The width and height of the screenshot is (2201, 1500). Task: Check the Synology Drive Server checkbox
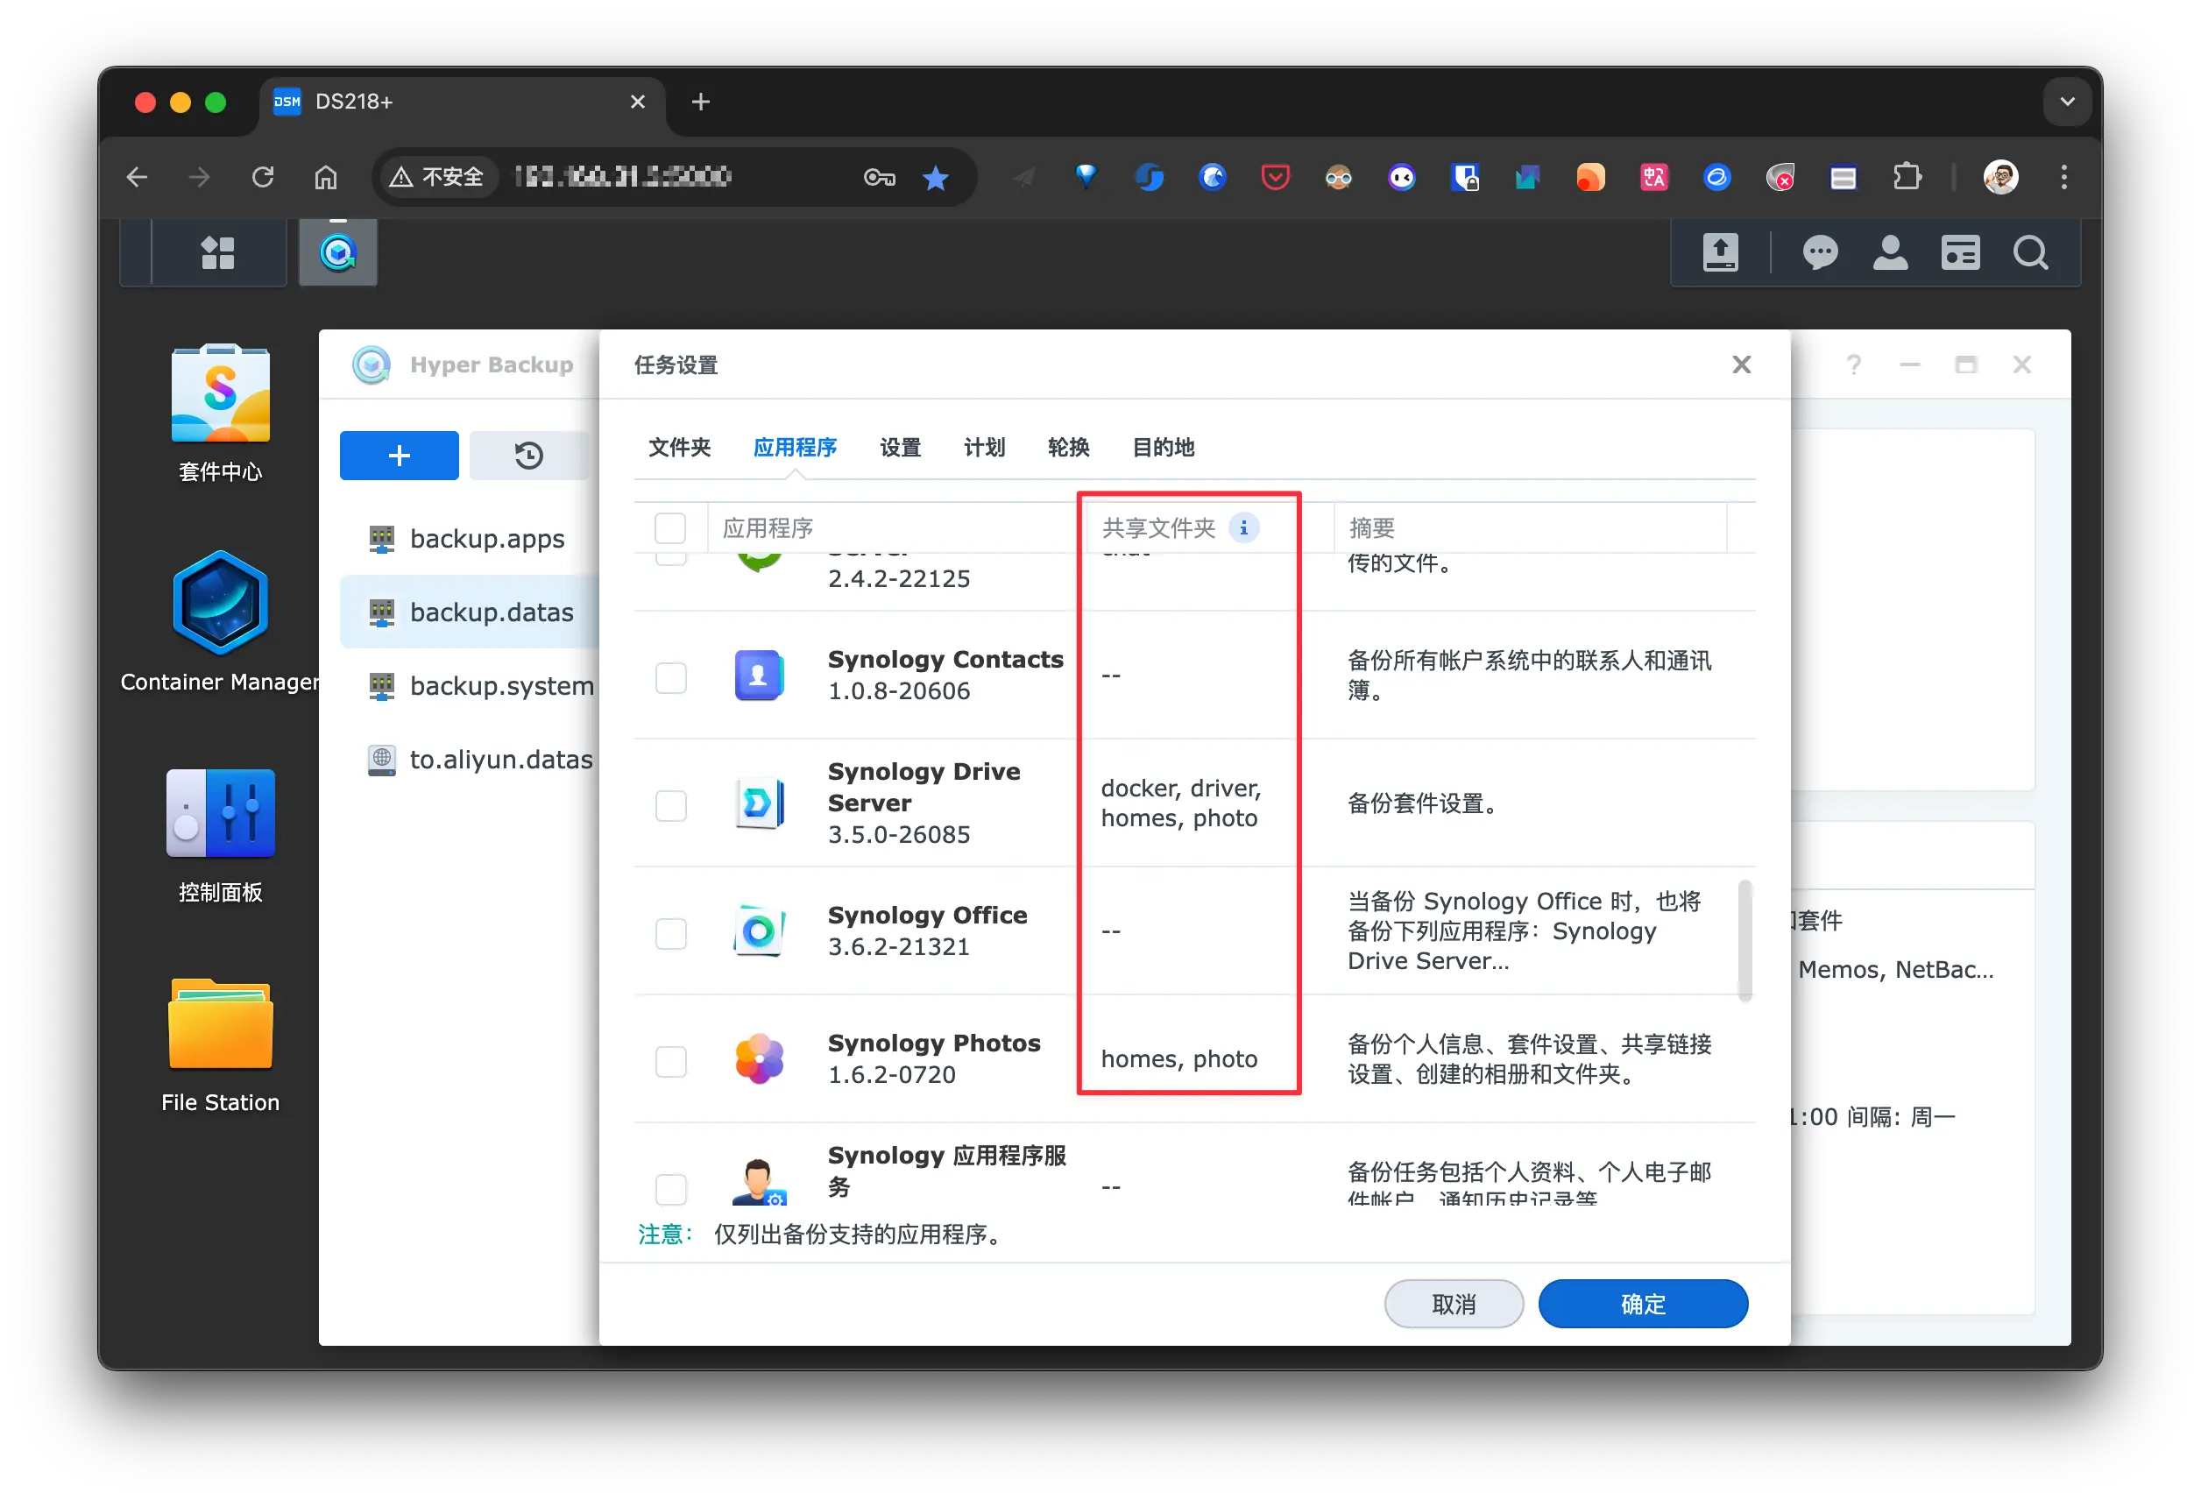pyautogui.click(x=670, y=805)
